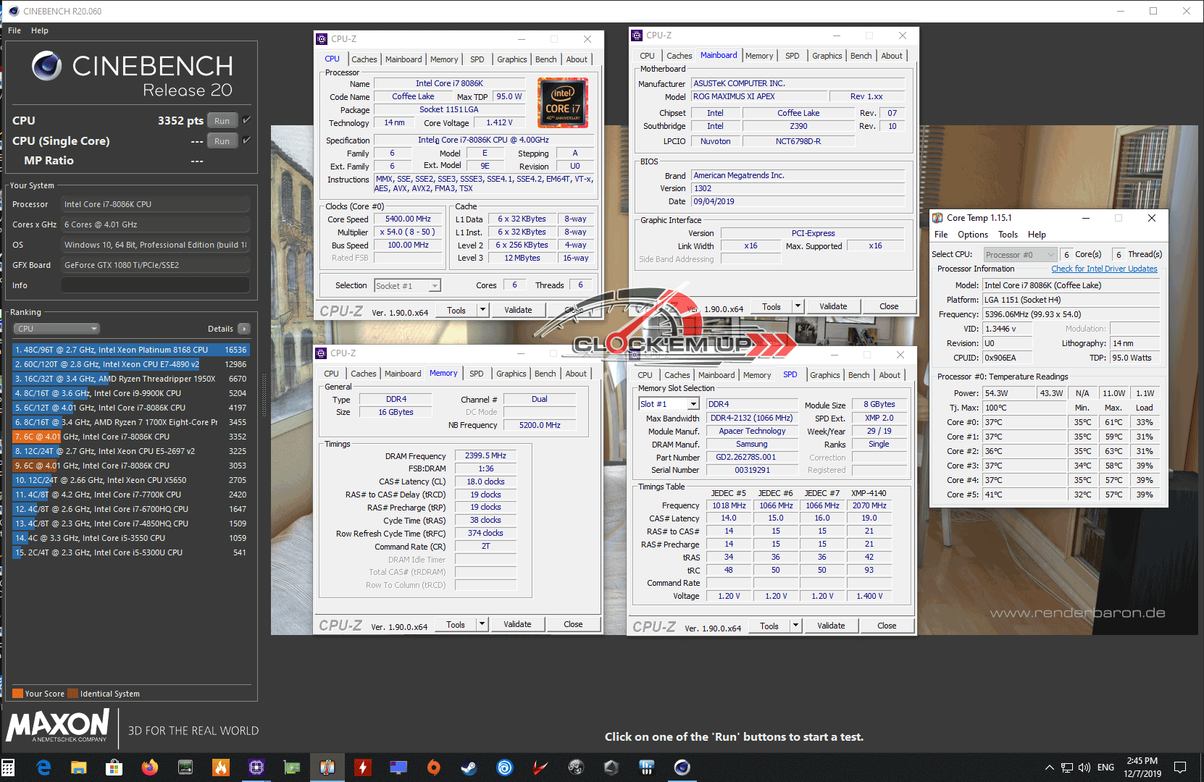Image resolution: width=1204 pixels, height=782 pixels.
Task: Click the volume icon in system tray
Action: click(1084, 768)
